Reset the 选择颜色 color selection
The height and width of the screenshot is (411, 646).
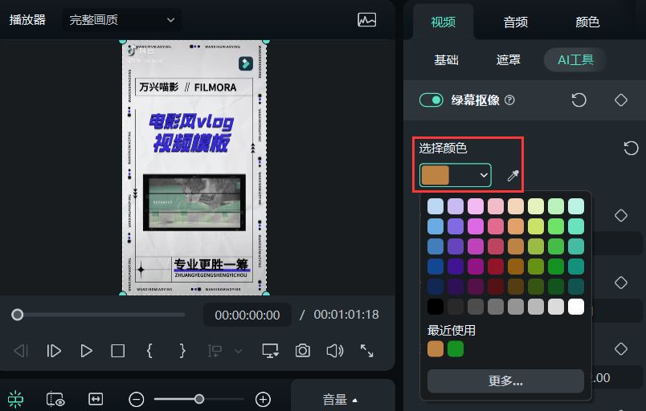click(631, 149)
